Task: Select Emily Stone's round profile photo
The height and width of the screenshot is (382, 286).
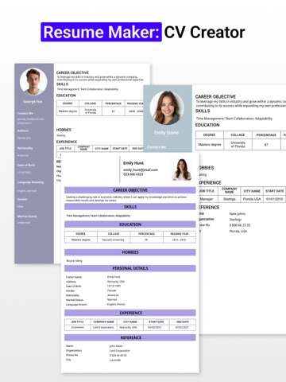Action: pyautogui.click(x=167, y=107)
